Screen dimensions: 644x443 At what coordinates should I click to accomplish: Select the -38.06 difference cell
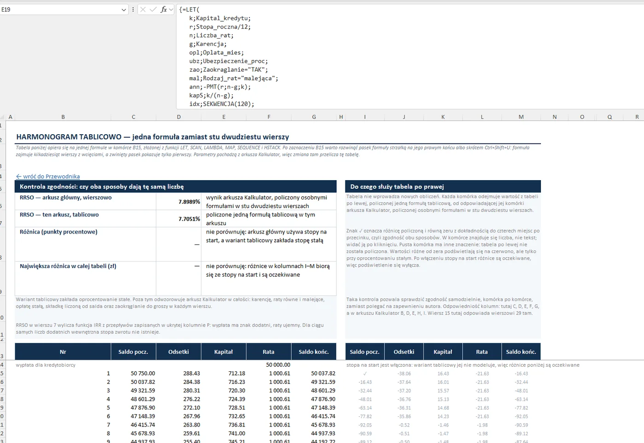pos(404,374)
